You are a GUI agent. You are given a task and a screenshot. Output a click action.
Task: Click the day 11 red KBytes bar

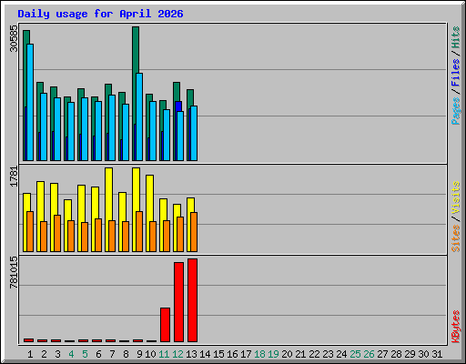coord(165,325)
